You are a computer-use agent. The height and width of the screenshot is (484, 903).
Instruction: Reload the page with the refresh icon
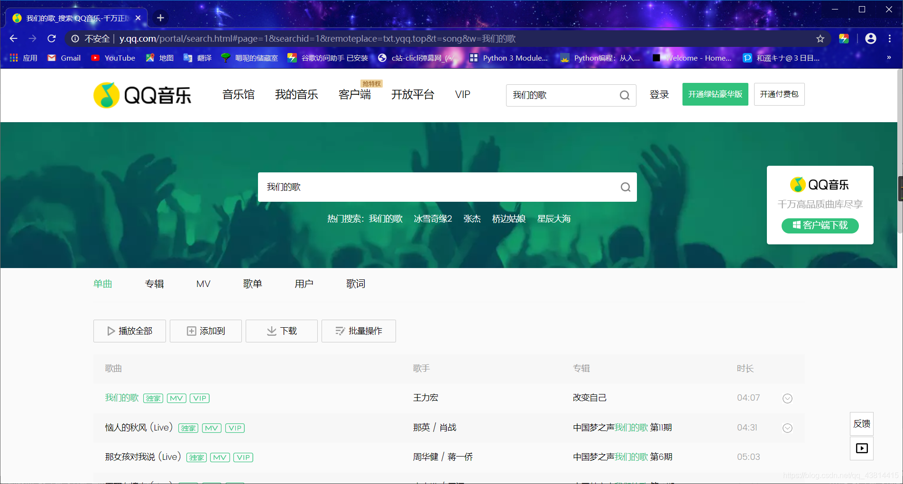point(52,38)
